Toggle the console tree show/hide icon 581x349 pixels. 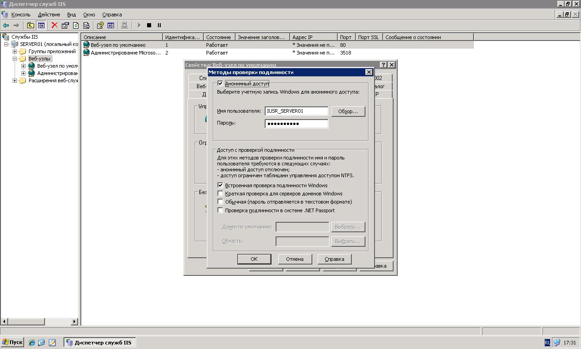click(41, 25)
